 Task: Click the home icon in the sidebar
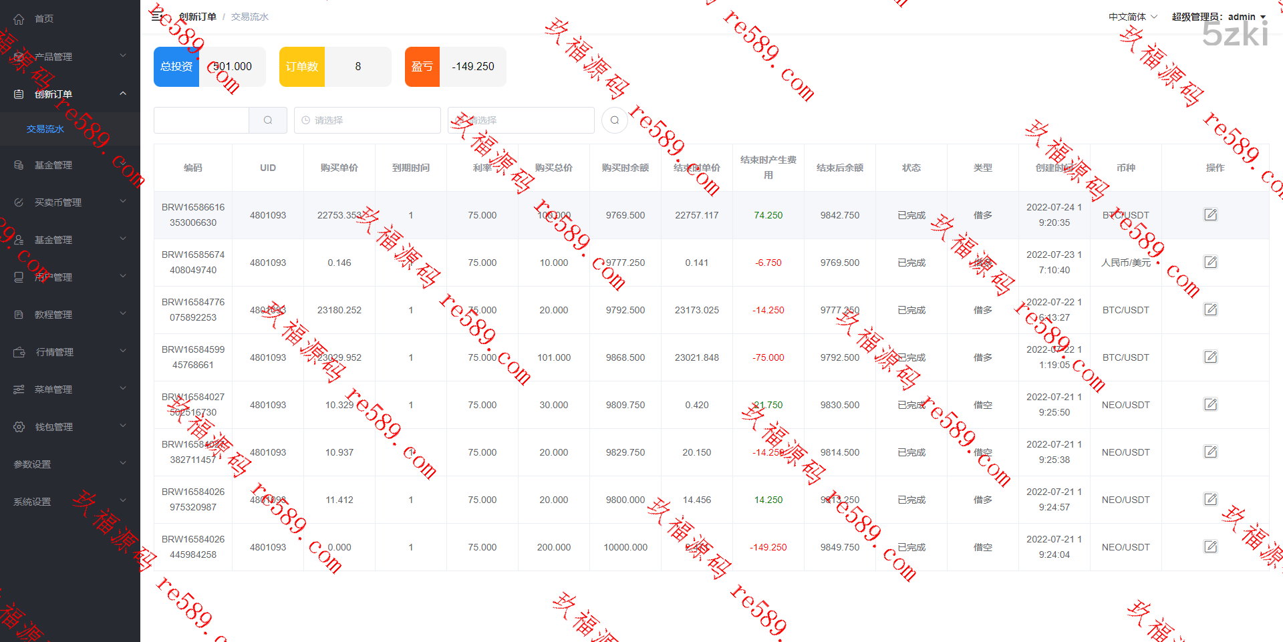[19, 19]
